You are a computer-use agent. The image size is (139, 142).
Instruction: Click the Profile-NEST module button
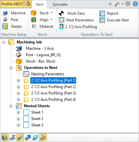(x=12, y=4)
